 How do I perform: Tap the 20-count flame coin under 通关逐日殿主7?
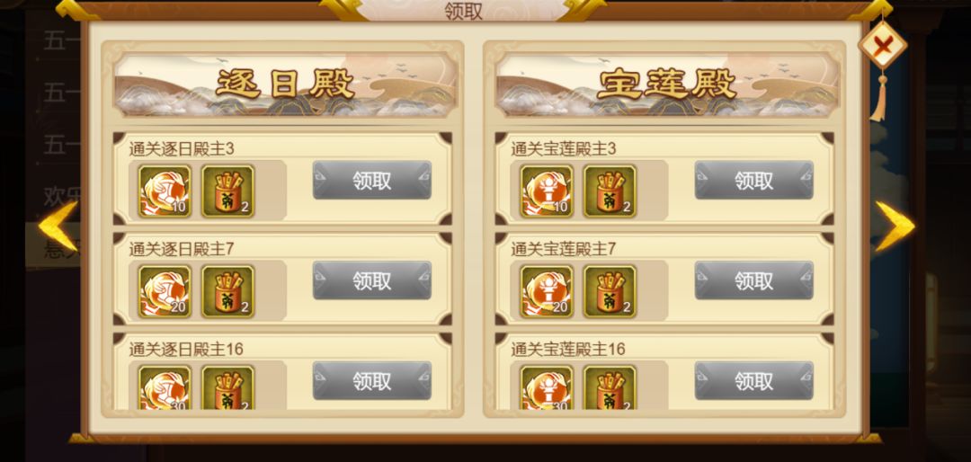tap(165, 291)
